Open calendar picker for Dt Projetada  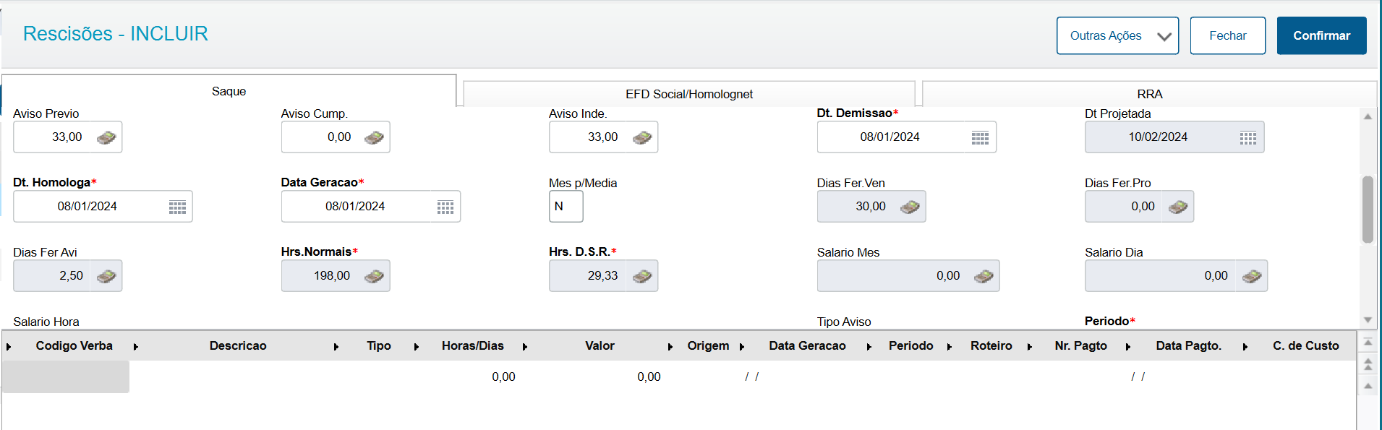pos(1248,137)
